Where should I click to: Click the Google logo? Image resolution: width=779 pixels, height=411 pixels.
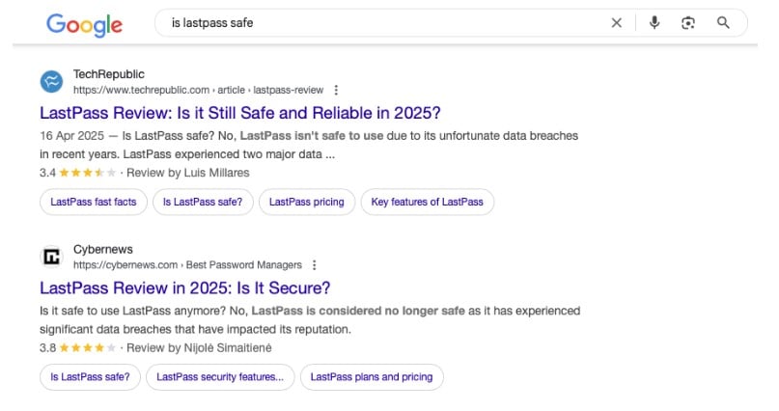tap(84, 25)
